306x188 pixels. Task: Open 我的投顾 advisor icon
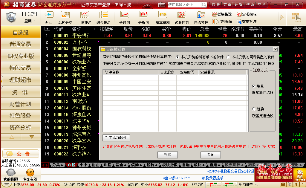coord(10,173)
